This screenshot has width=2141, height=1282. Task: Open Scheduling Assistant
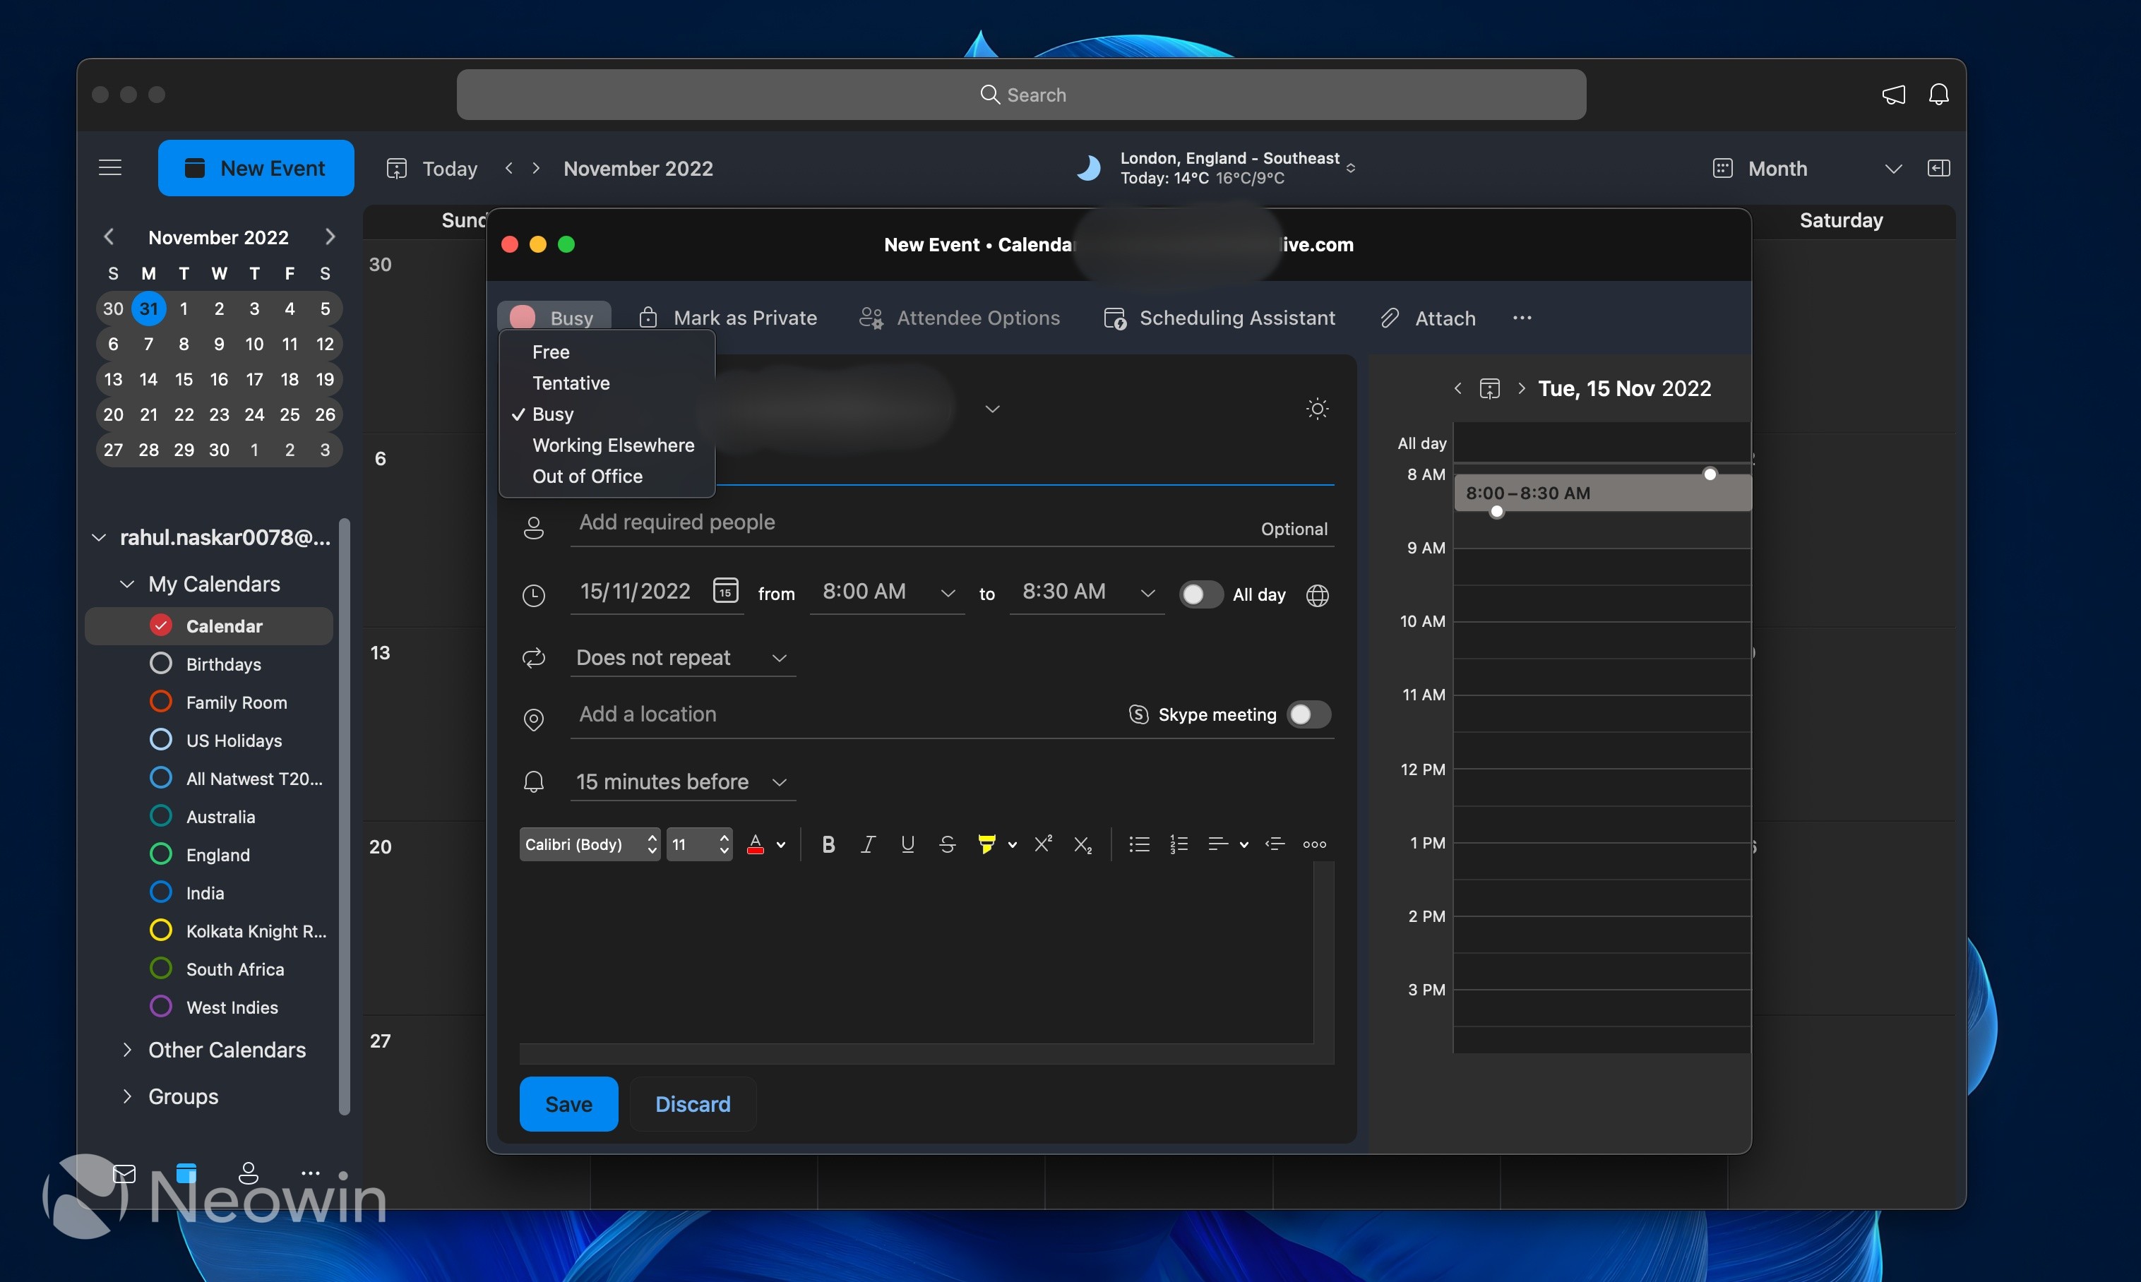(1219, 318)
